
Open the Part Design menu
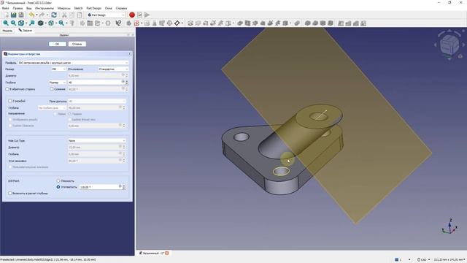point(94,8)
